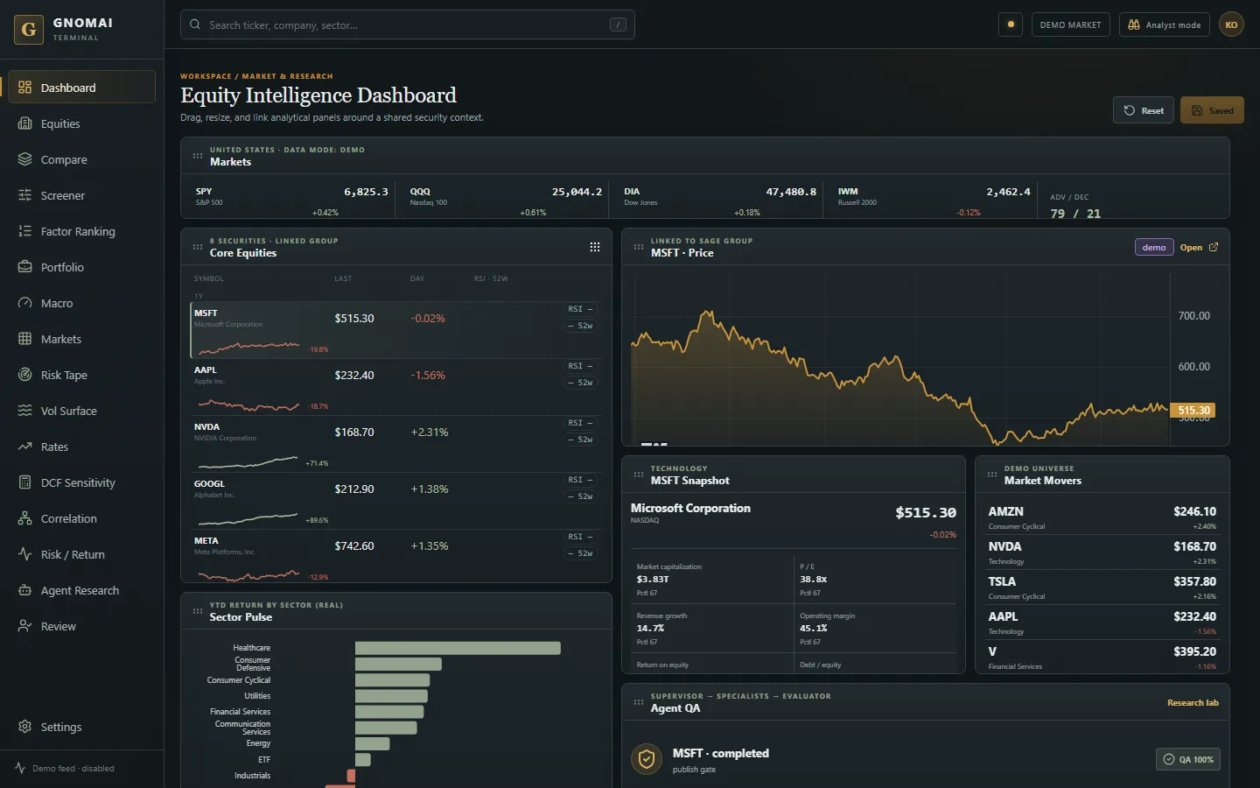Open the Research lab link
Image resolution: width=1260 pixels, height=788 pixels.
click(1193, 703)
